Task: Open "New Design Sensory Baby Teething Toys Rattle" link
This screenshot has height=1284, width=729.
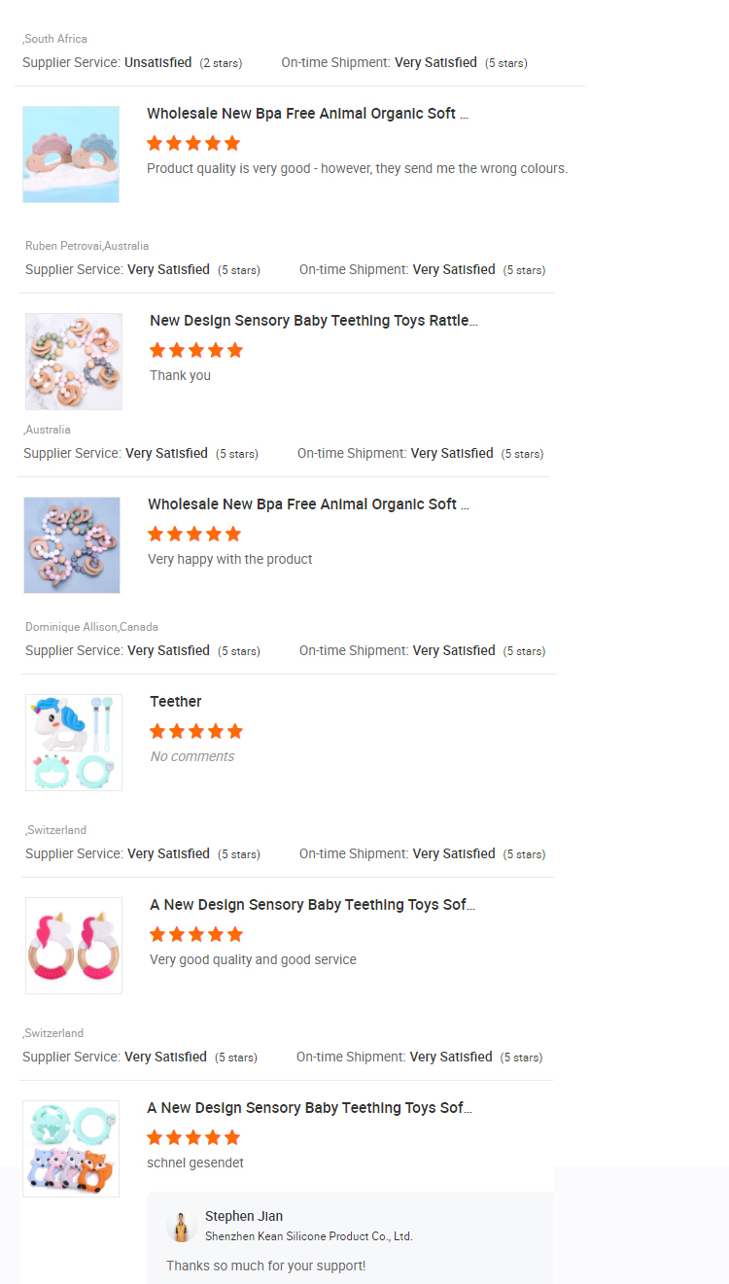Action: pyautogui.click(x=313, y=321)
